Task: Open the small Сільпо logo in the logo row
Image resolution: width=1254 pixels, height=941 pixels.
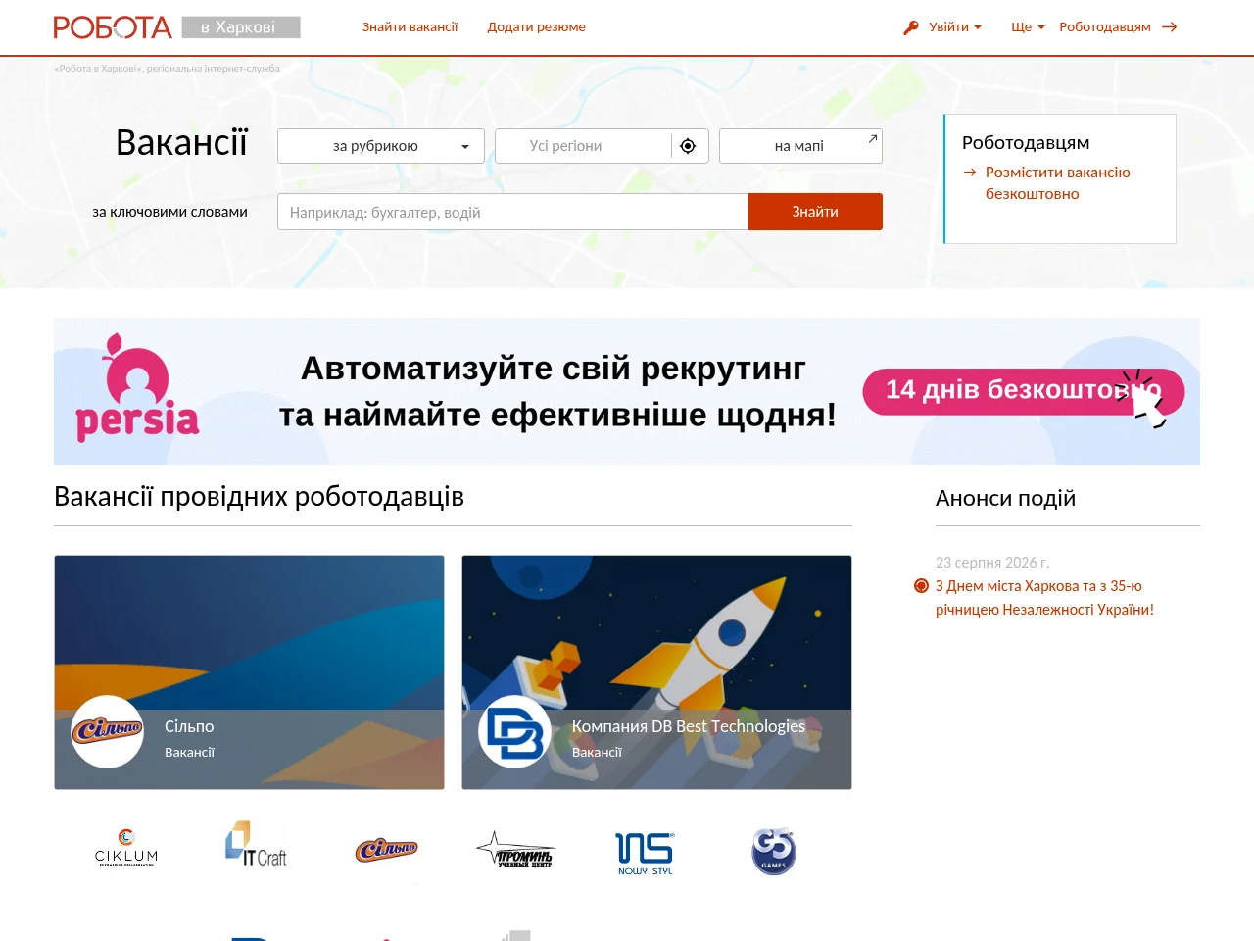Action: [x=386, y=850]
